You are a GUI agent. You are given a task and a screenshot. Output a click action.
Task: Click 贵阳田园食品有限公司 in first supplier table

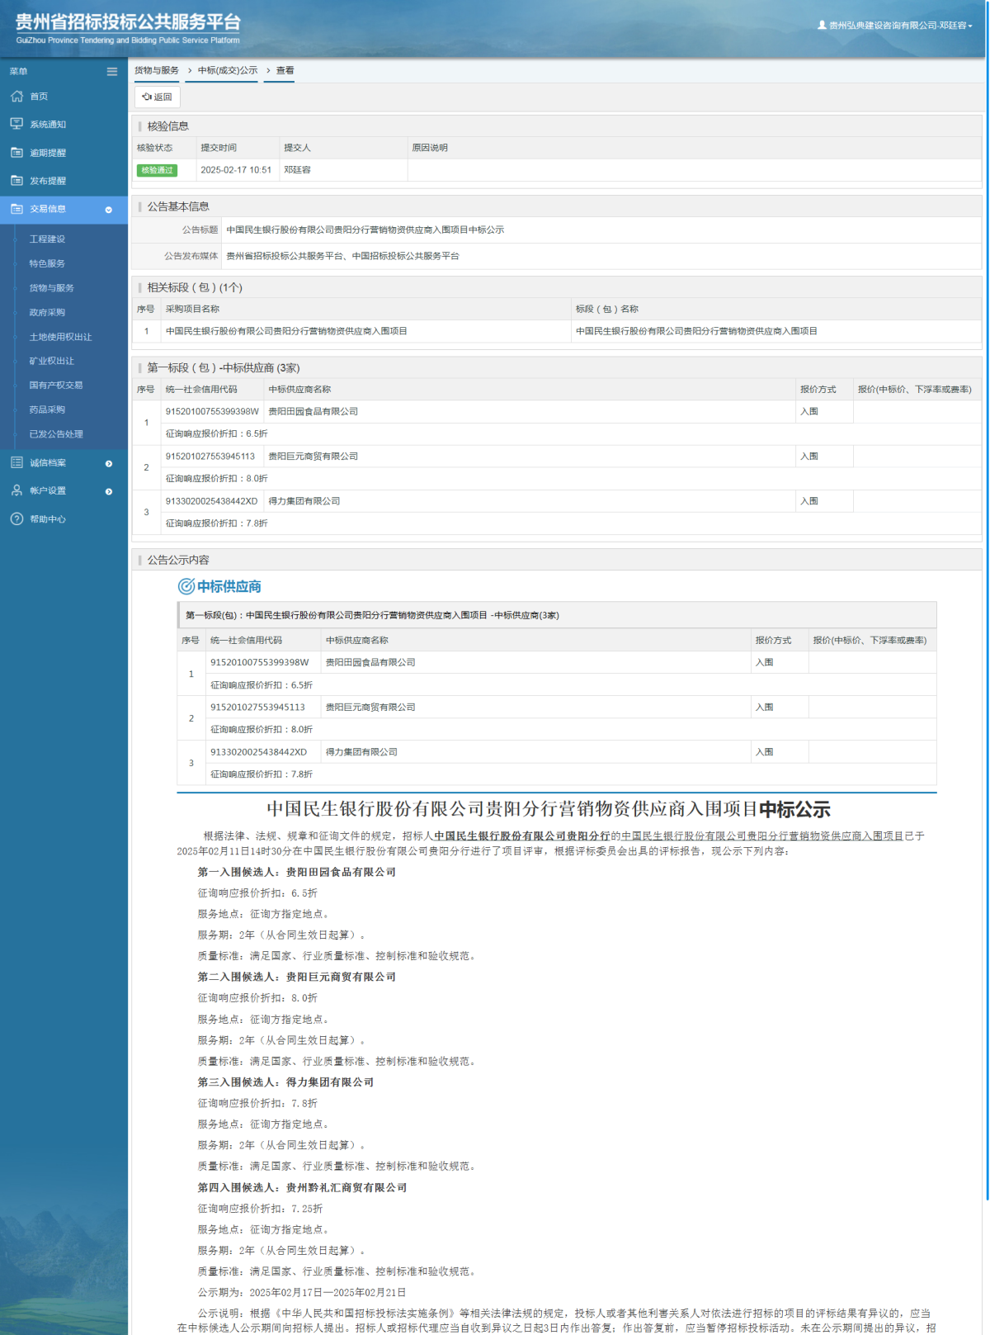click(313, 411)
